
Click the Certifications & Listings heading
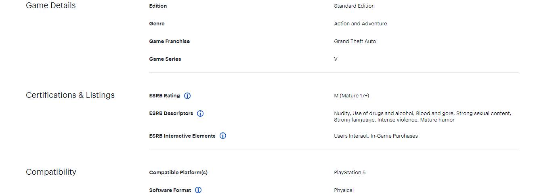click(70, 95)
